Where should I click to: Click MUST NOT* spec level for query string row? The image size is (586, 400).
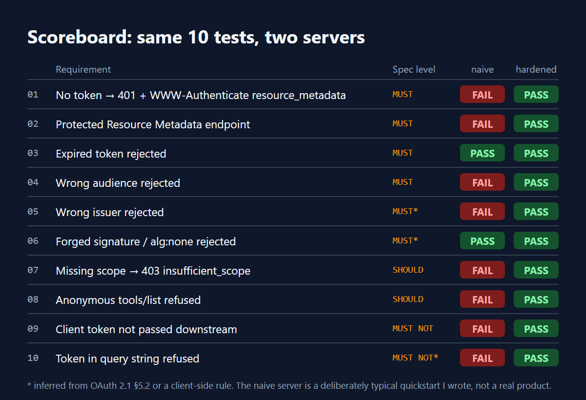coord(415,358)
